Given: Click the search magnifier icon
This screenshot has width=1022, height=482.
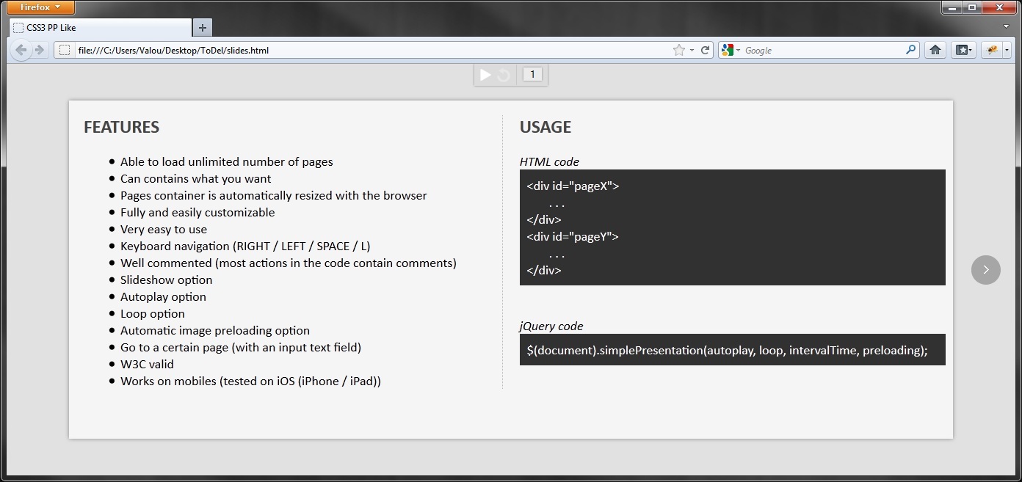Looking at the screenshot, I should click(x=910, y=50).
